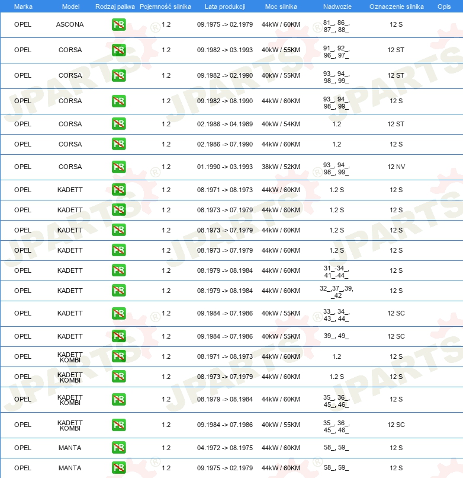Image resolution: width=463 pixels, height=478 pixels.
Task: Click the Opis column header
Action: 444,7
